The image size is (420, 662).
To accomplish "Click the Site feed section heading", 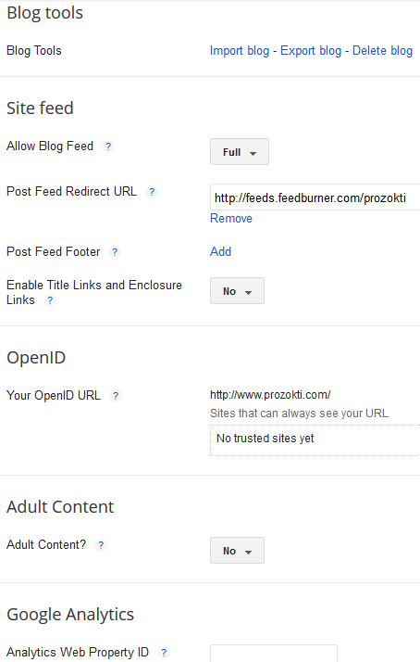I will click(40, 108).
